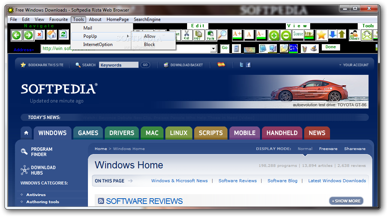Open the SearchEngine menu
This screenshot has width=388, height=217.
click(147, 19)
